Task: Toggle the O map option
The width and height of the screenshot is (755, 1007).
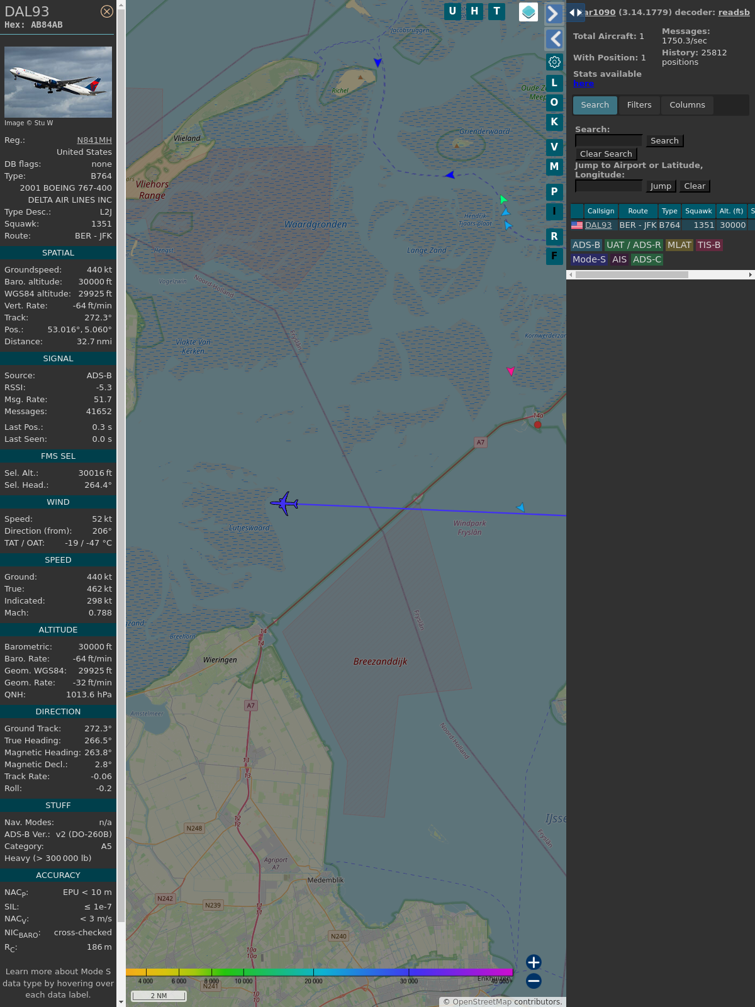Action: pos(554,103)
